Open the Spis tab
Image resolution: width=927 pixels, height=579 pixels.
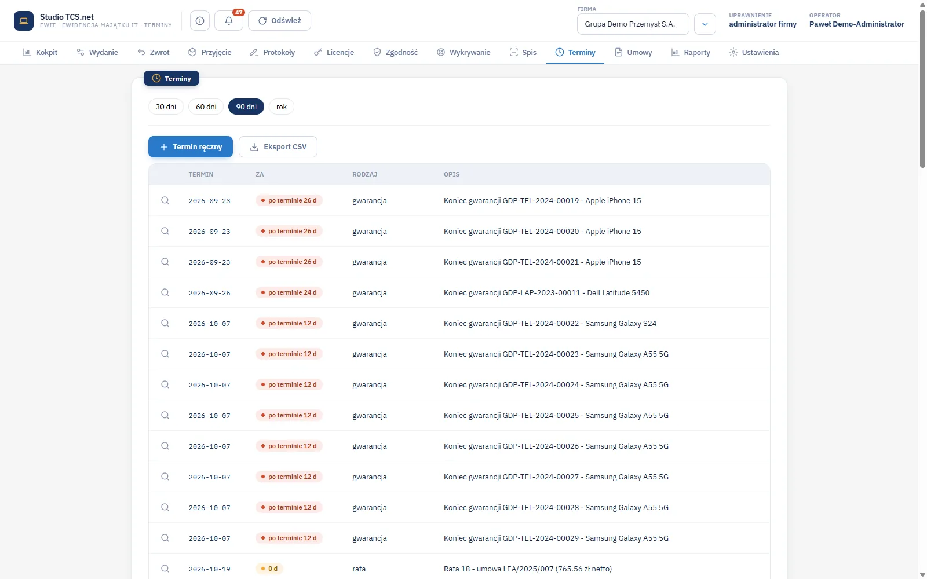pyautogui.click(x=523, y=52)
